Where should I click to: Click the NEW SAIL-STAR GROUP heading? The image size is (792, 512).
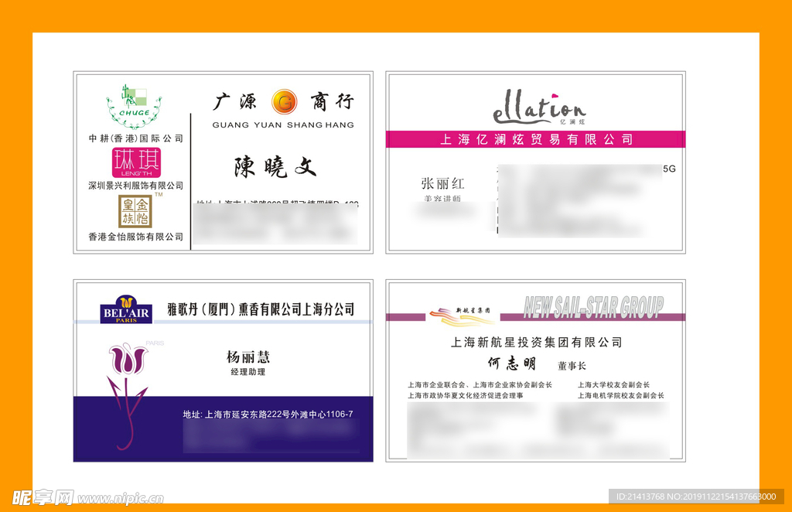pos(593,308)
